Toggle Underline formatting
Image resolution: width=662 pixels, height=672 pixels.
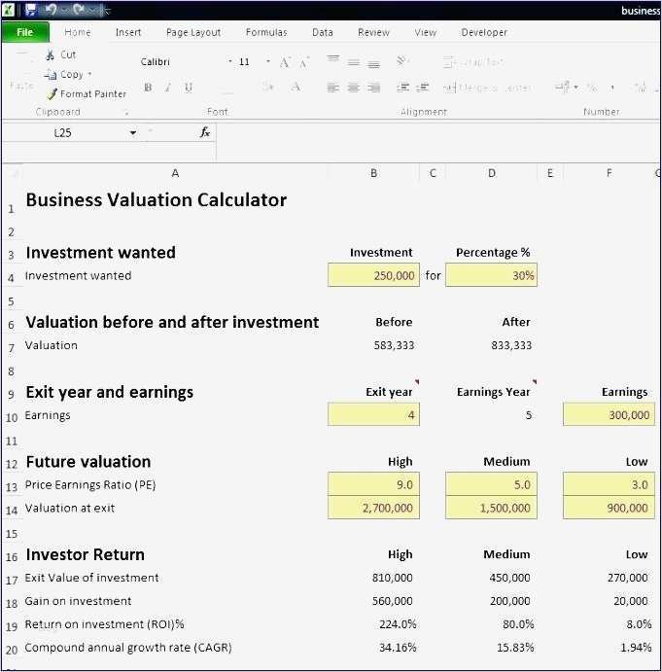(189, 88)
